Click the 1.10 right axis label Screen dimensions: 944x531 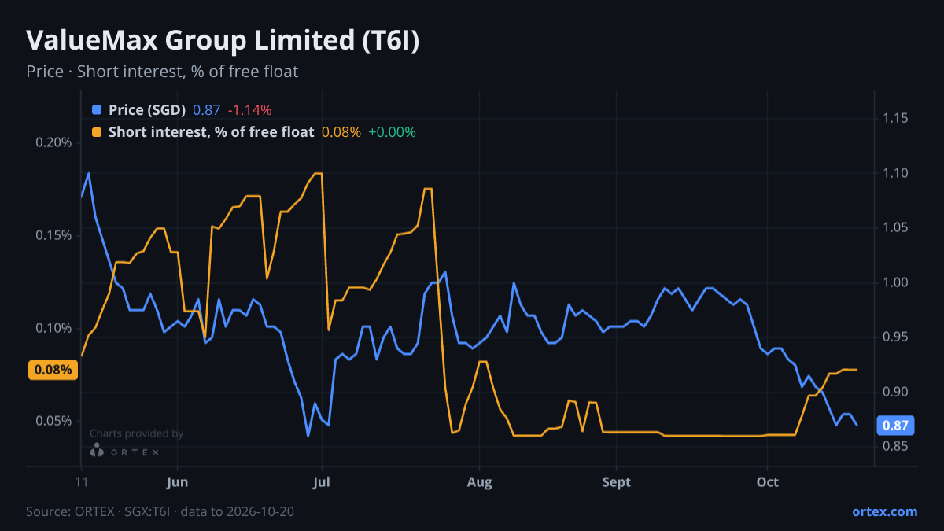coord(895,173)
